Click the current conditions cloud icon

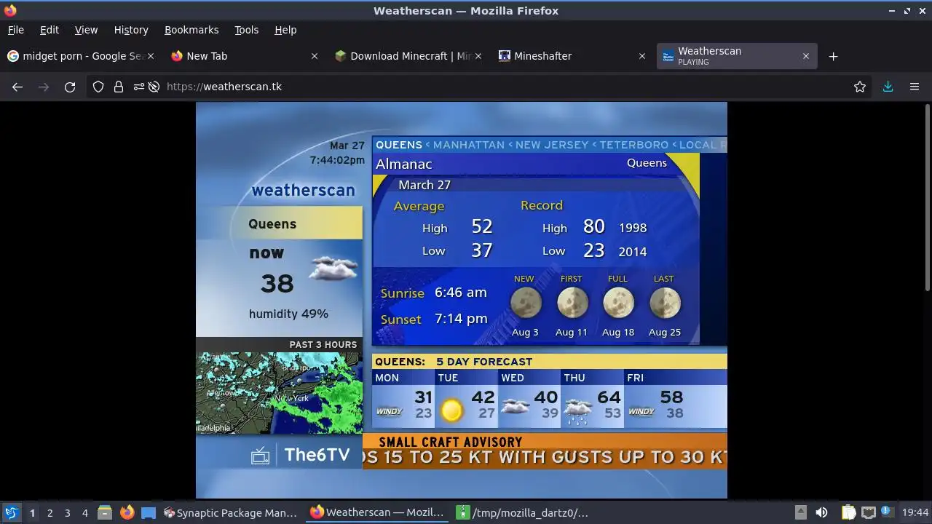point(333,268)
